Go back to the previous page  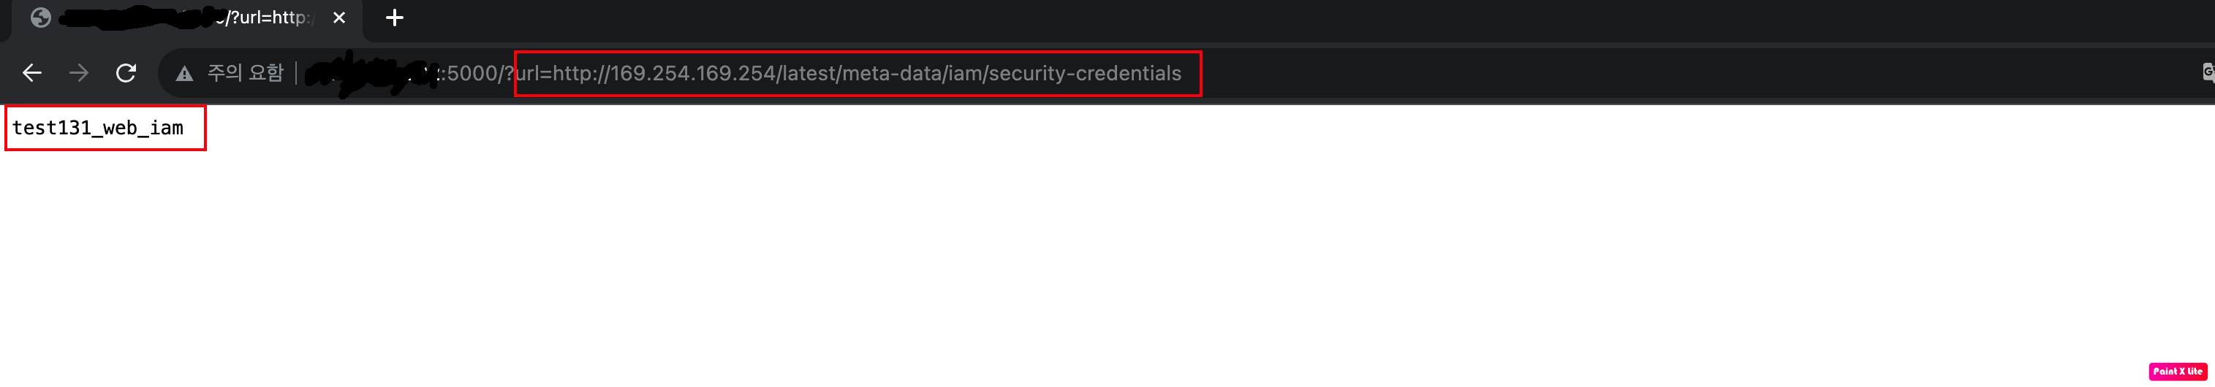pos(32,73)
